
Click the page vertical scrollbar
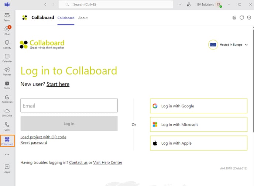point(253,81)
